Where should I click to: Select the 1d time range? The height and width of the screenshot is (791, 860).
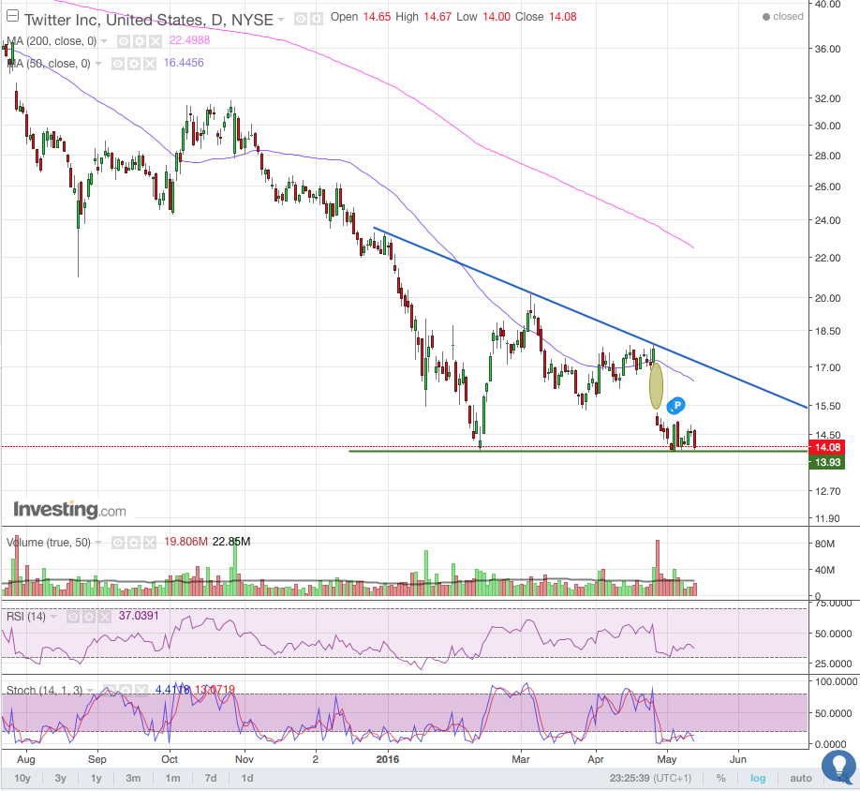247,778
